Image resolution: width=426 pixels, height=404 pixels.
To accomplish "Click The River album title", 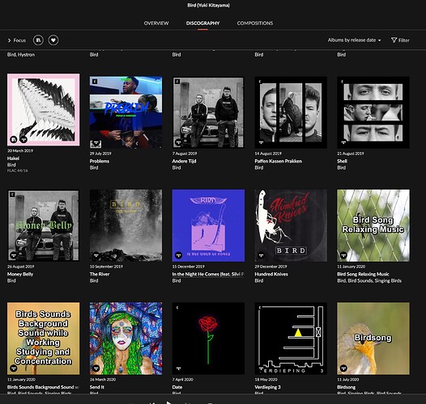I will click(100, 274).
